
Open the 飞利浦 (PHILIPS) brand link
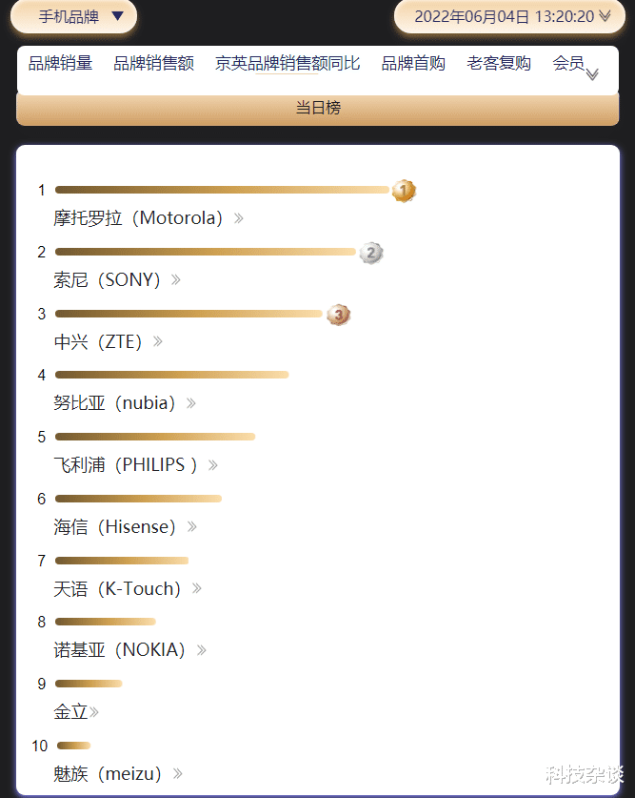pos(126,465)
